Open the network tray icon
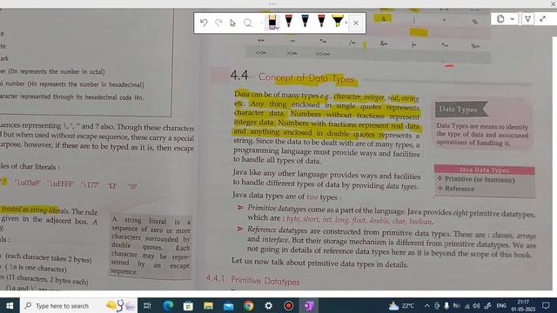 467,305
